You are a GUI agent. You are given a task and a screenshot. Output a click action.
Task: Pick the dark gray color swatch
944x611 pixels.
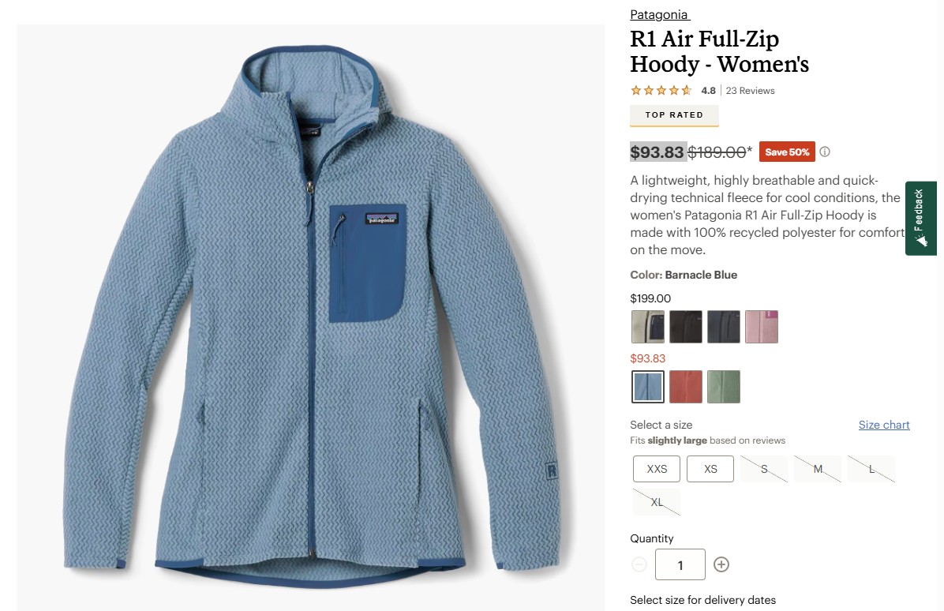[x=724, y=327]
